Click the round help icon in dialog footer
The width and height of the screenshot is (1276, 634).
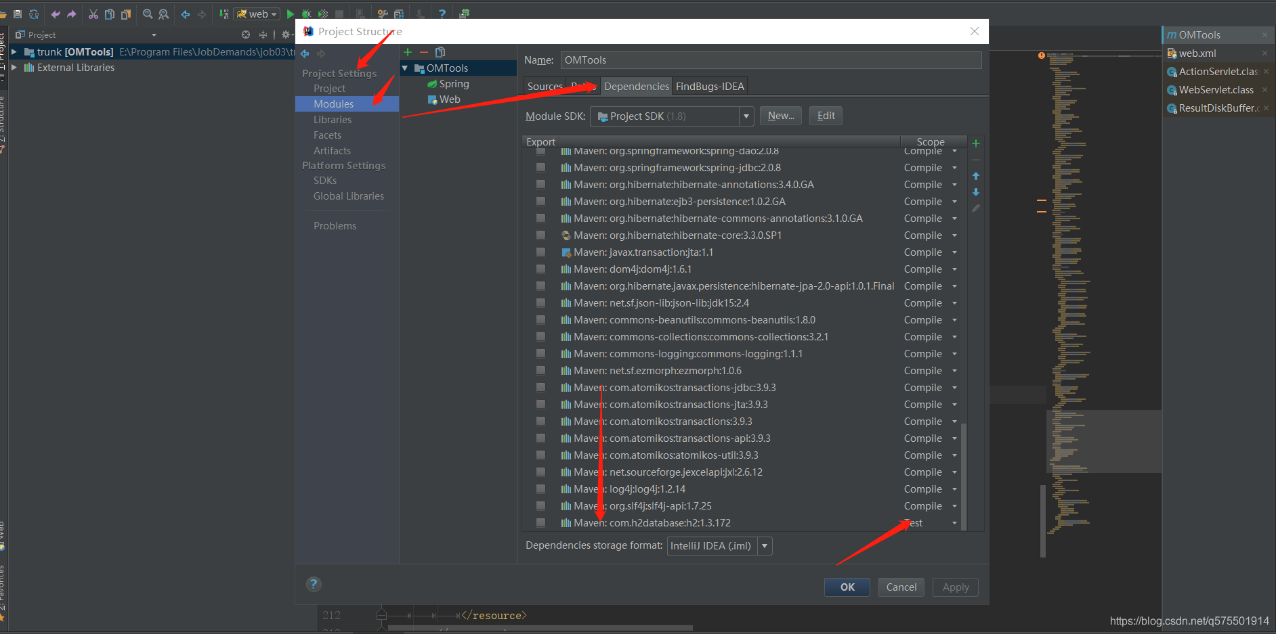[x=314, y=584]
